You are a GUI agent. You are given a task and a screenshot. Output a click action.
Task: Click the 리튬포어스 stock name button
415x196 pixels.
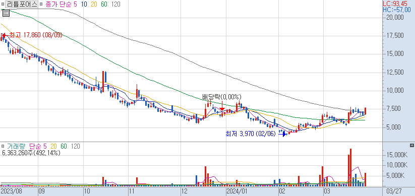[x=22, y=4]
